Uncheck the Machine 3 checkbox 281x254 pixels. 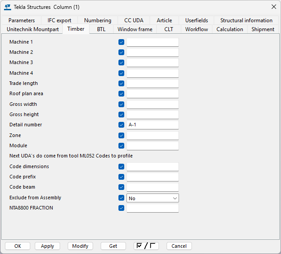pos(121,63)
